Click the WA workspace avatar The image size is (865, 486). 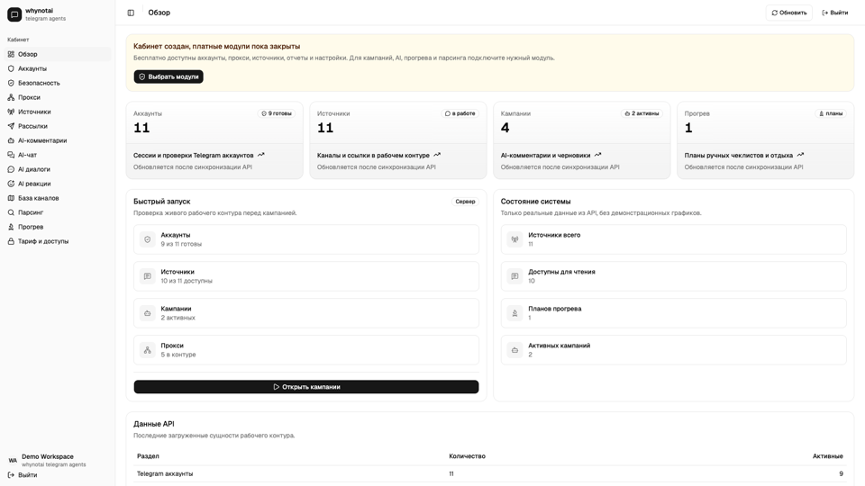13,460
